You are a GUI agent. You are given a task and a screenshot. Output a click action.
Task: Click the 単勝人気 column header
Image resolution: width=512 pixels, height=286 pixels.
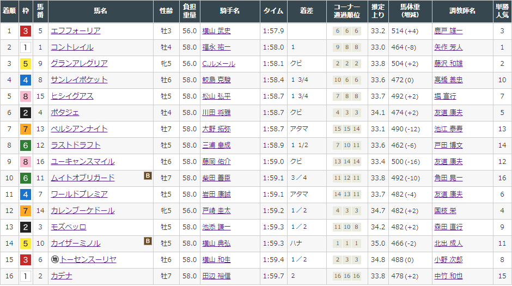[x=502, y=11]
